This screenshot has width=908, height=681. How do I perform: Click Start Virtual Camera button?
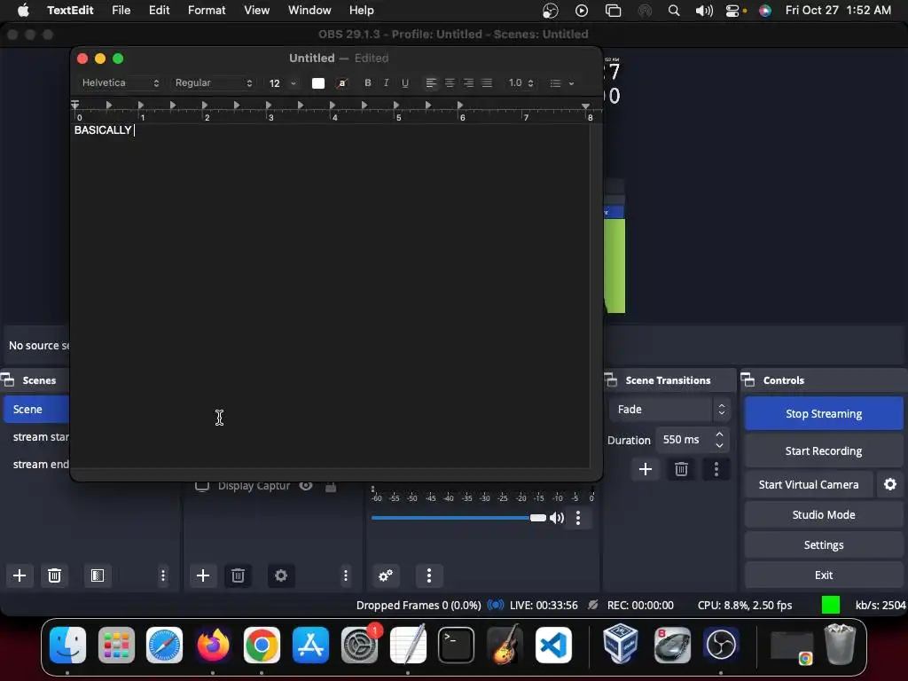[x=809, y=485]
